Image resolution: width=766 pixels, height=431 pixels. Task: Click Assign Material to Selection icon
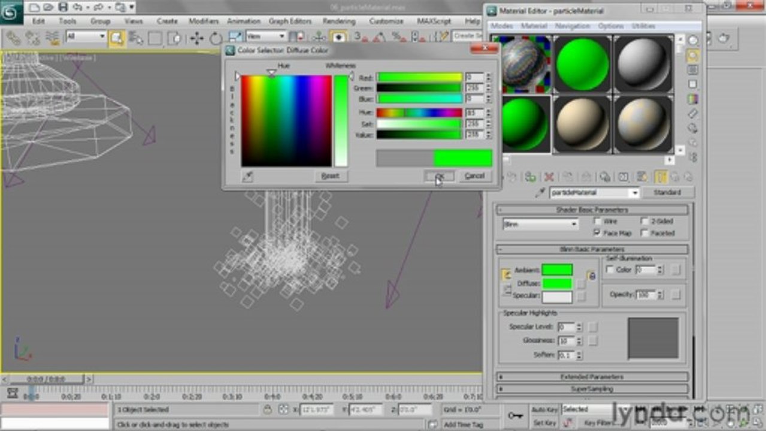click(530, 177)
